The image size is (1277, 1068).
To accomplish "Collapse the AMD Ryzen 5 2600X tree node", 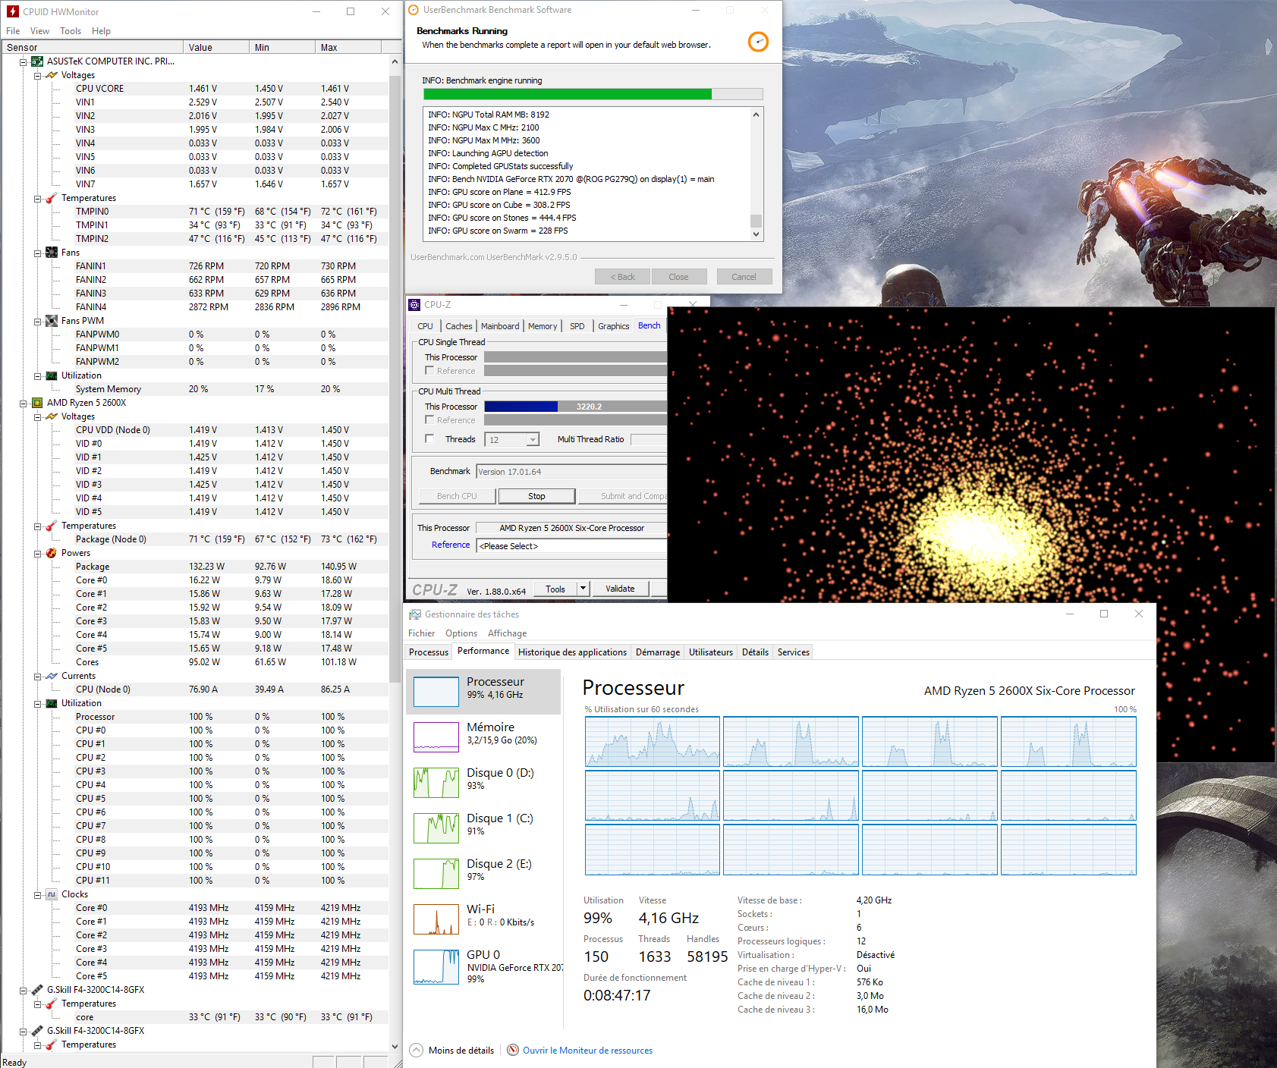I will pos(23,403).
